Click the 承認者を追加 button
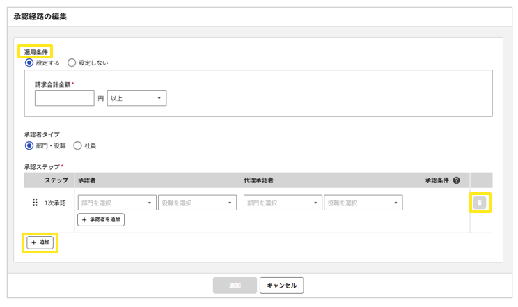This screenshot has width=518, height=307. point(101,219)
